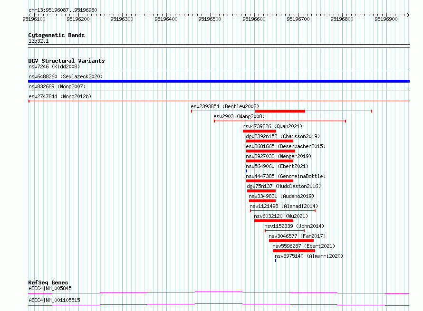Image resolution: width=423 pixels, height=311 pixels.
Task: Click the ABCC4|NM_005845 gene label
Action: click(x=50, y=288)
